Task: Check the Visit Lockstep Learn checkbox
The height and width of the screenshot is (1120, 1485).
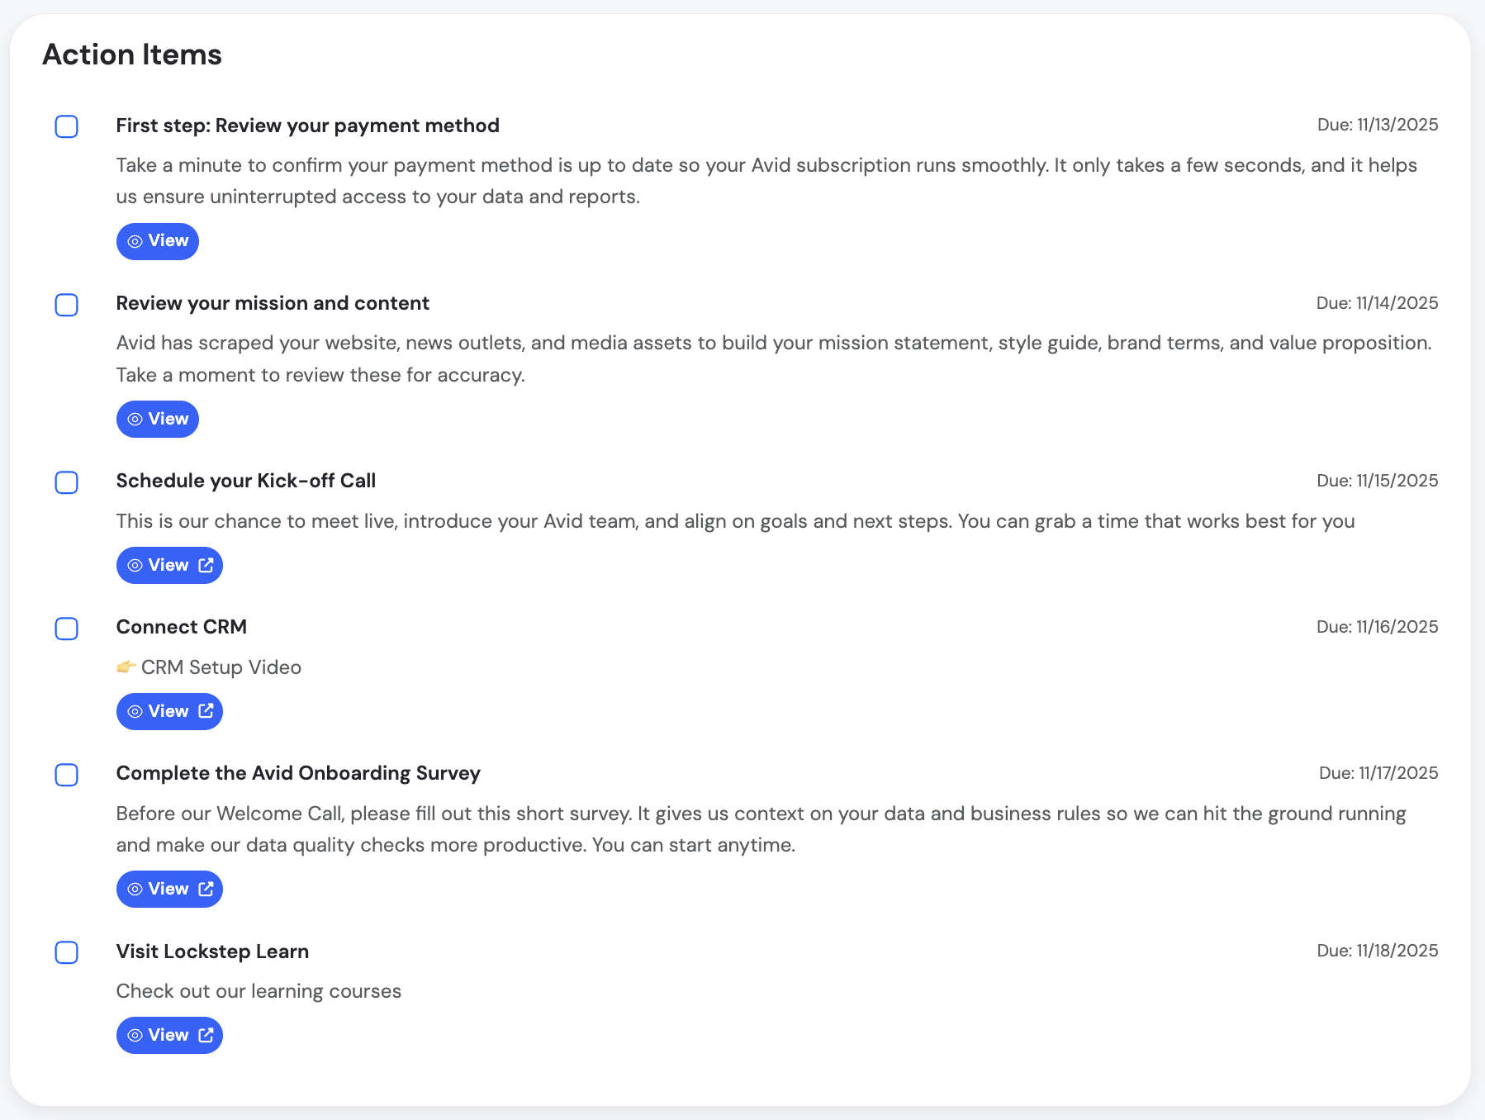Action: point(67,952)
